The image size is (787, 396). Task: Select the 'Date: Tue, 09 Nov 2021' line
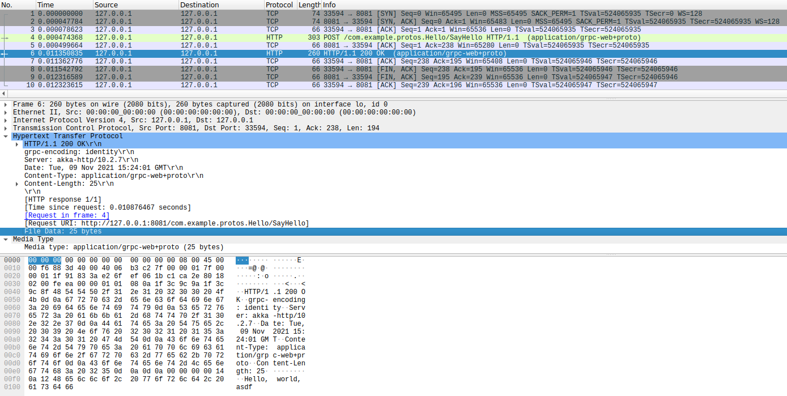[x=104, y=168]
